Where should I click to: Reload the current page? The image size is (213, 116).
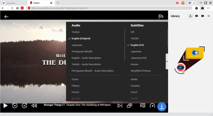pos(12,8)
